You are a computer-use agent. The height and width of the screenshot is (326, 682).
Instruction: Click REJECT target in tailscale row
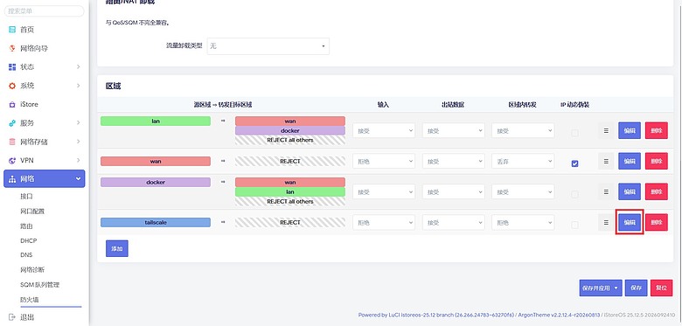(290, 223)
